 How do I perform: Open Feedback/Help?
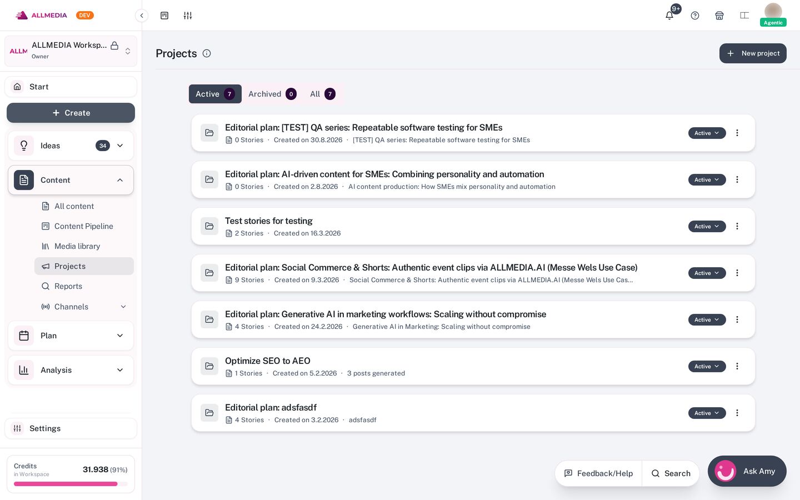pyautogui.click(x=598, y=473)
